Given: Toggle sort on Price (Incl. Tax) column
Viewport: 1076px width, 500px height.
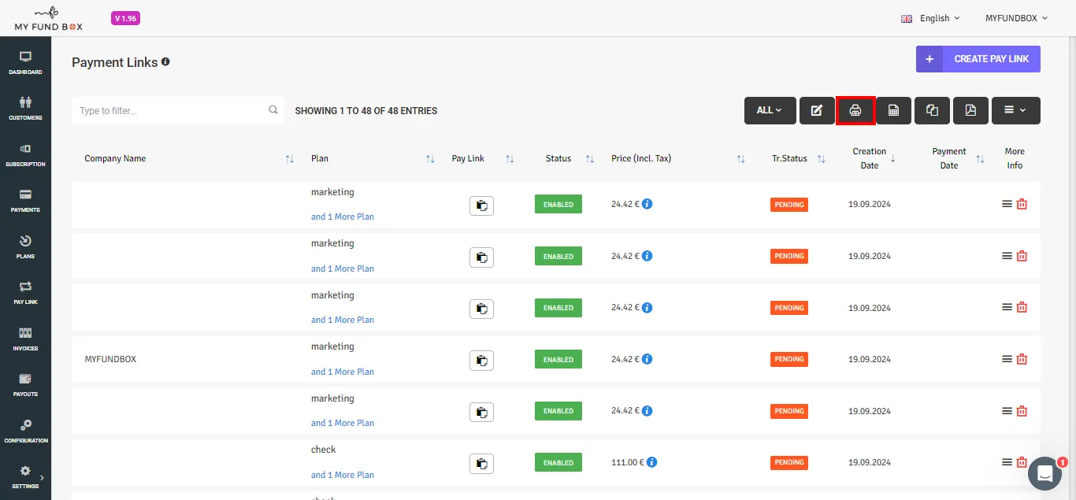Looking at the screenshot, I should pyautogui.click(x=740, y=159).
